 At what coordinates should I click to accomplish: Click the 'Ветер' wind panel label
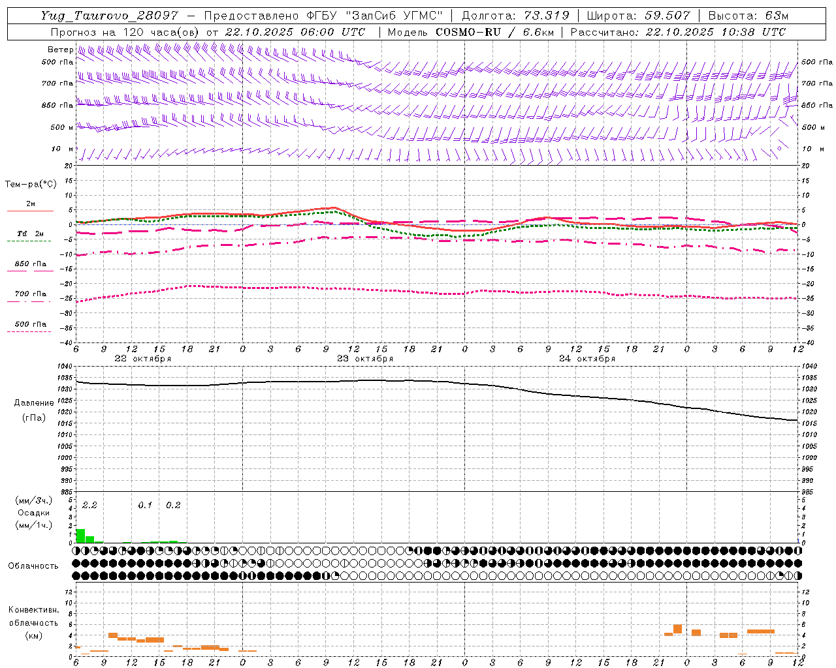coord(60,50)
